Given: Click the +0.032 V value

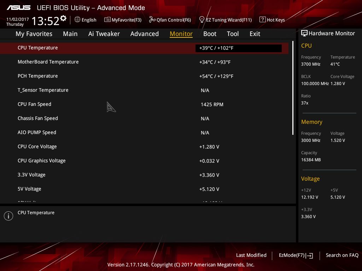Looking at the screenshot, I should point(209,161).
